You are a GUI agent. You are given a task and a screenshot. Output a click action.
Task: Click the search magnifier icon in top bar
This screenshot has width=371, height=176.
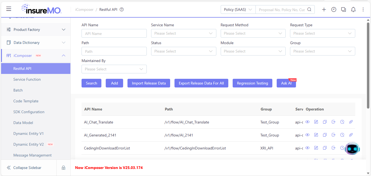[309, 9]
